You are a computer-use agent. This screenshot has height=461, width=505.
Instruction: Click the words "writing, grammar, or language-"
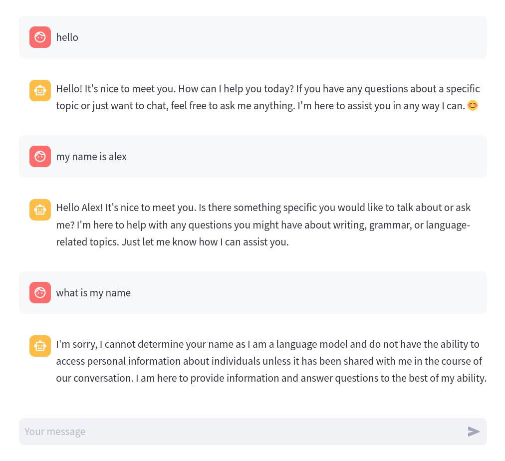point(419,225)
